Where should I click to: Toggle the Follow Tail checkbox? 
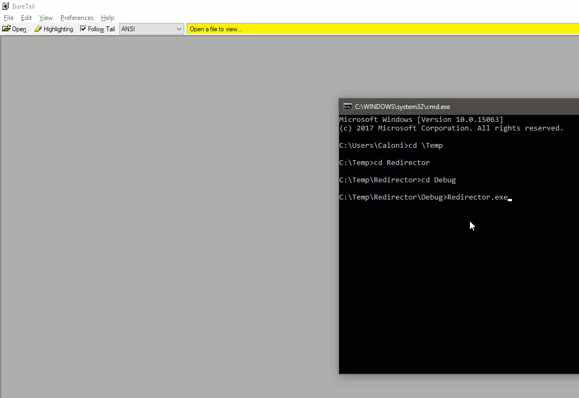tap(83, 29)
